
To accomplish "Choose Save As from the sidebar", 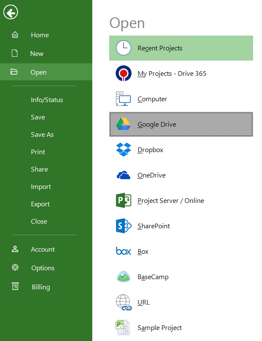I will (42, 135).
